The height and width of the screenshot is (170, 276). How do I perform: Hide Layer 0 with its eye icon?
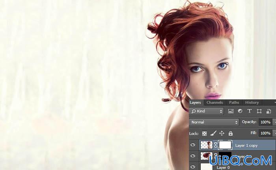[193, 166]
